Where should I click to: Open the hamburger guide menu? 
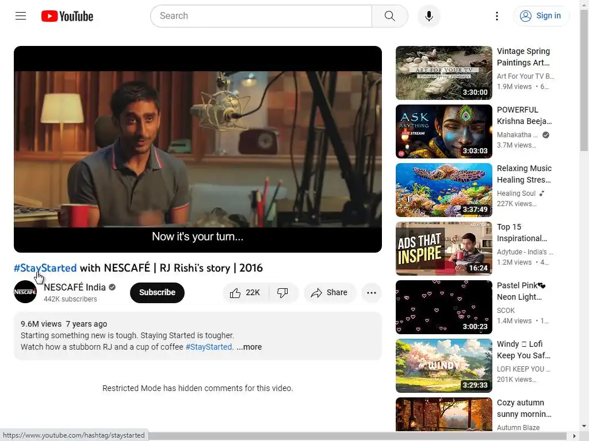click(x=21, y=16)
